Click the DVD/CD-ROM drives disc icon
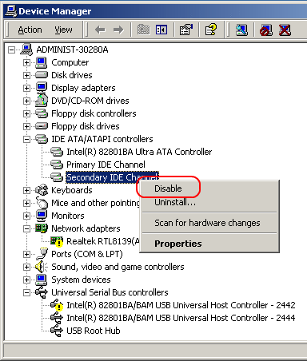This screenshot has width=307, height=361. [x=42, y=101]
